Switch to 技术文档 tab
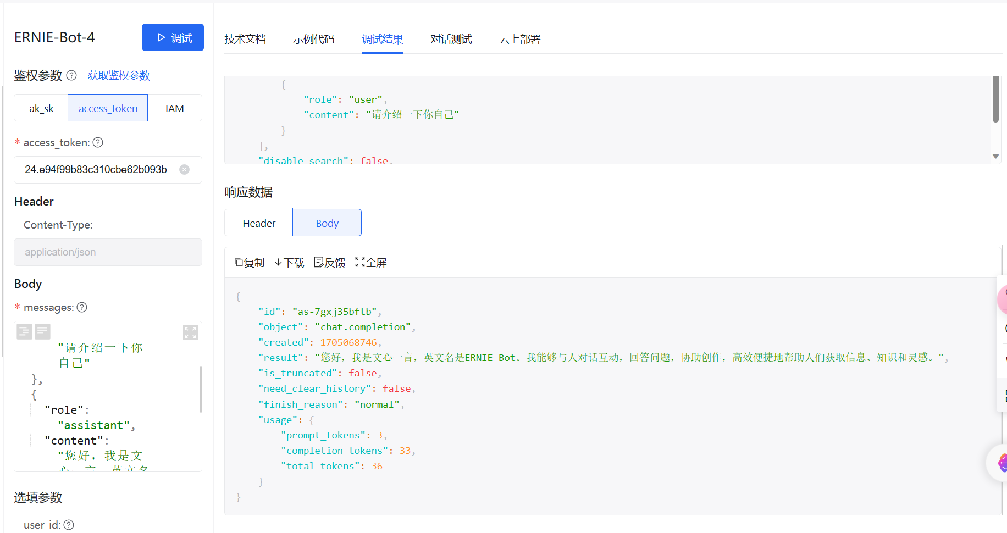The height and width of the screenshot is (533, 1007). 245,39
